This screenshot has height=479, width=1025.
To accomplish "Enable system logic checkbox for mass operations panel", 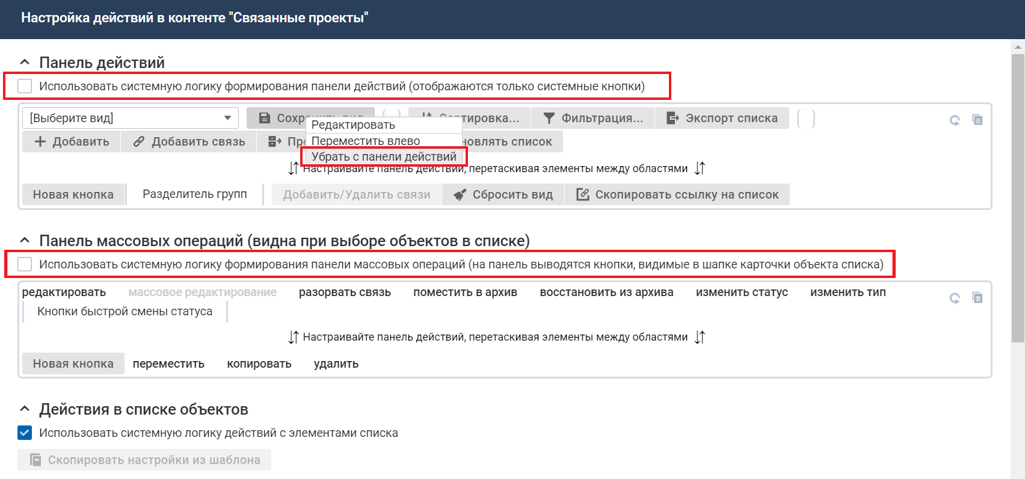I will tap(25, 264).
